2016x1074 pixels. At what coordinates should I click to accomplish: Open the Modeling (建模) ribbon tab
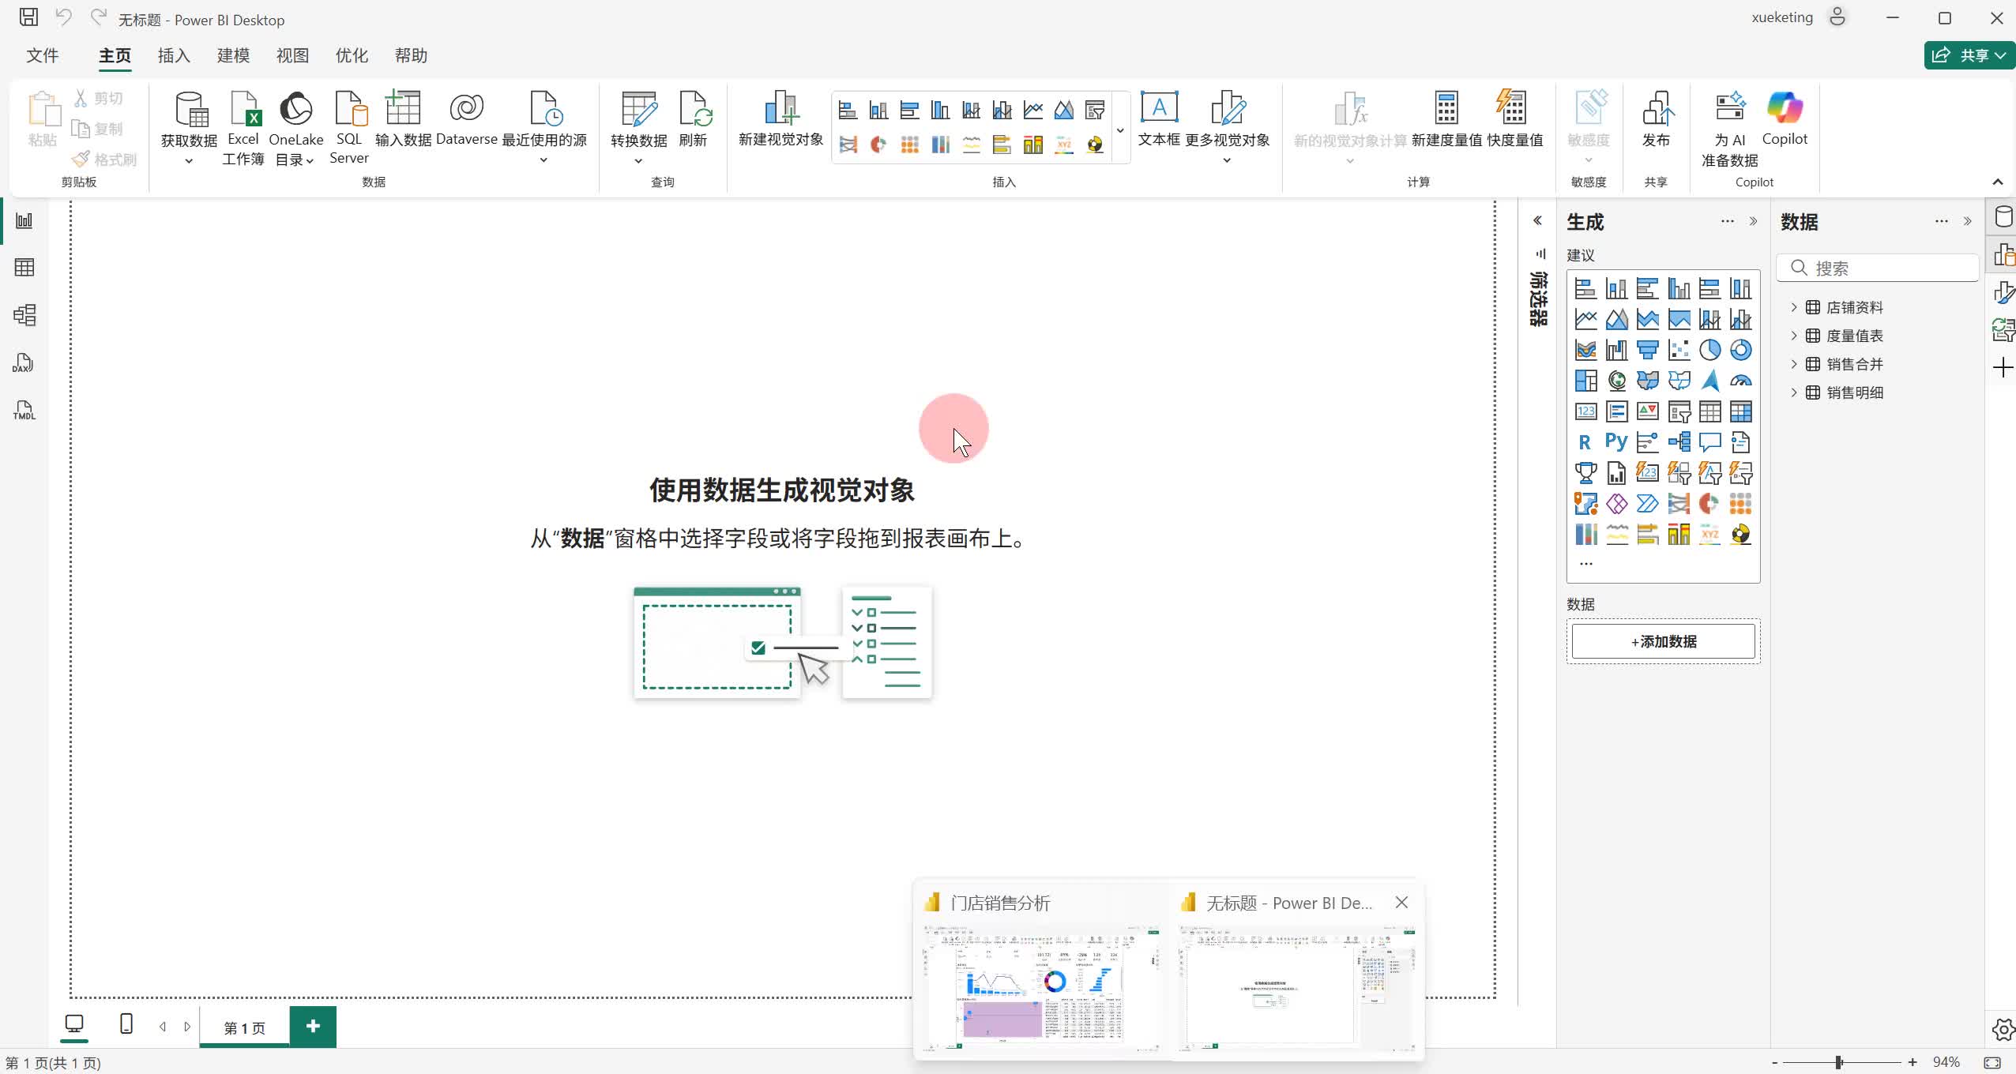tap(233, 55)
